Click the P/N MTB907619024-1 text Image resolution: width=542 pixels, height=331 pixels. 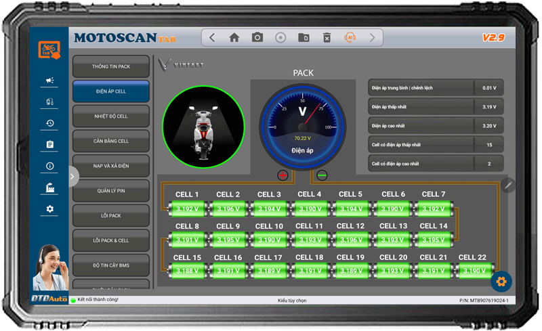[484, 301]
